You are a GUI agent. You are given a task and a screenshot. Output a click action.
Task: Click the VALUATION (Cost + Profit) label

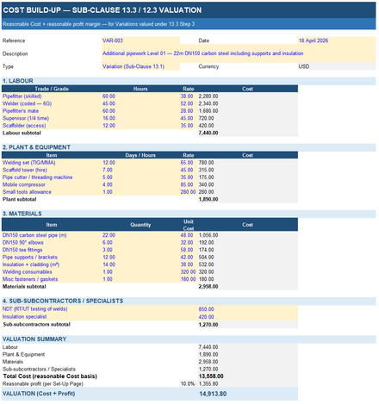(39, 394)
